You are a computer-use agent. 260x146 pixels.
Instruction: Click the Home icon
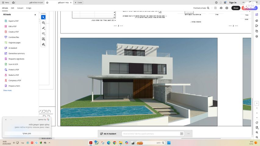click(13, 2)
